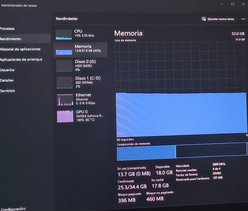Minimize the Task Manager window
The height and width of the screenshot is (211, 248).
tap(222, 4)
